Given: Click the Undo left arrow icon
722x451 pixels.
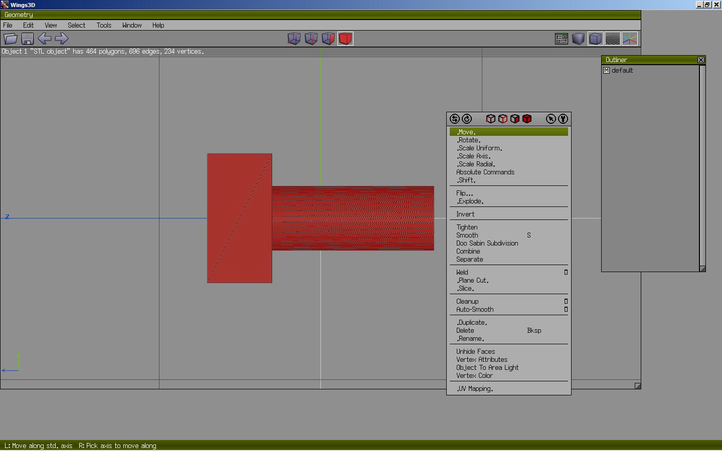Looking at the screenshot, I should point(45,39).
